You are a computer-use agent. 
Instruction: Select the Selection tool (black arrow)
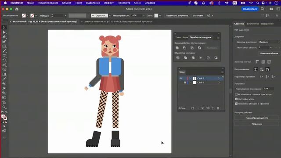[x=4, y=27]
